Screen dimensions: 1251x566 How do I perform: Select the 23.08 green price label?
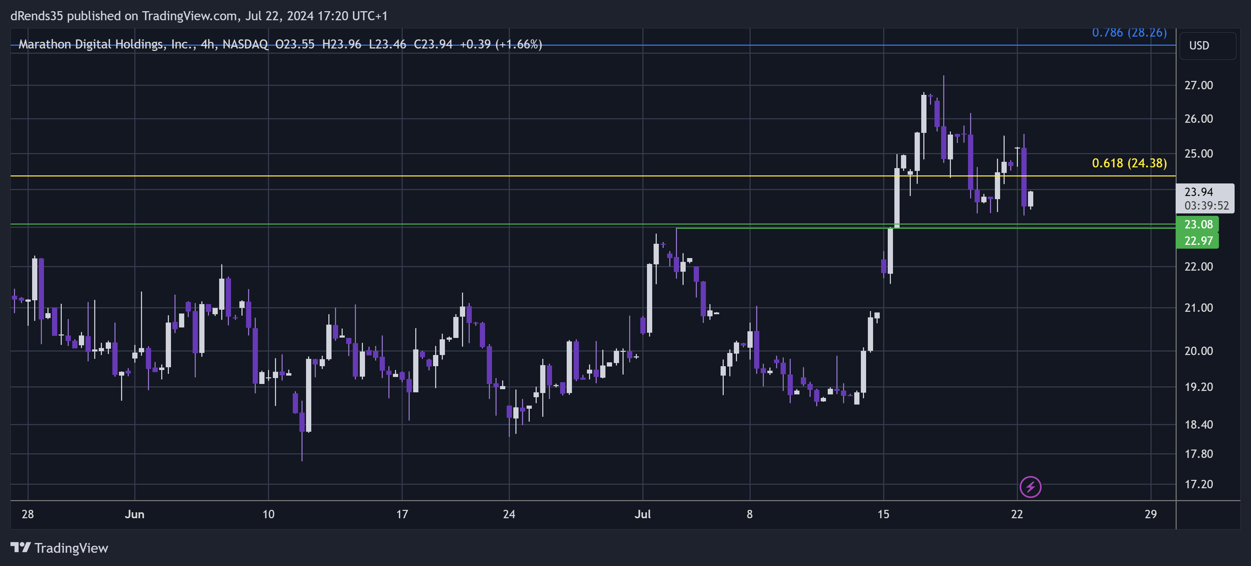tap(1198, 224)
